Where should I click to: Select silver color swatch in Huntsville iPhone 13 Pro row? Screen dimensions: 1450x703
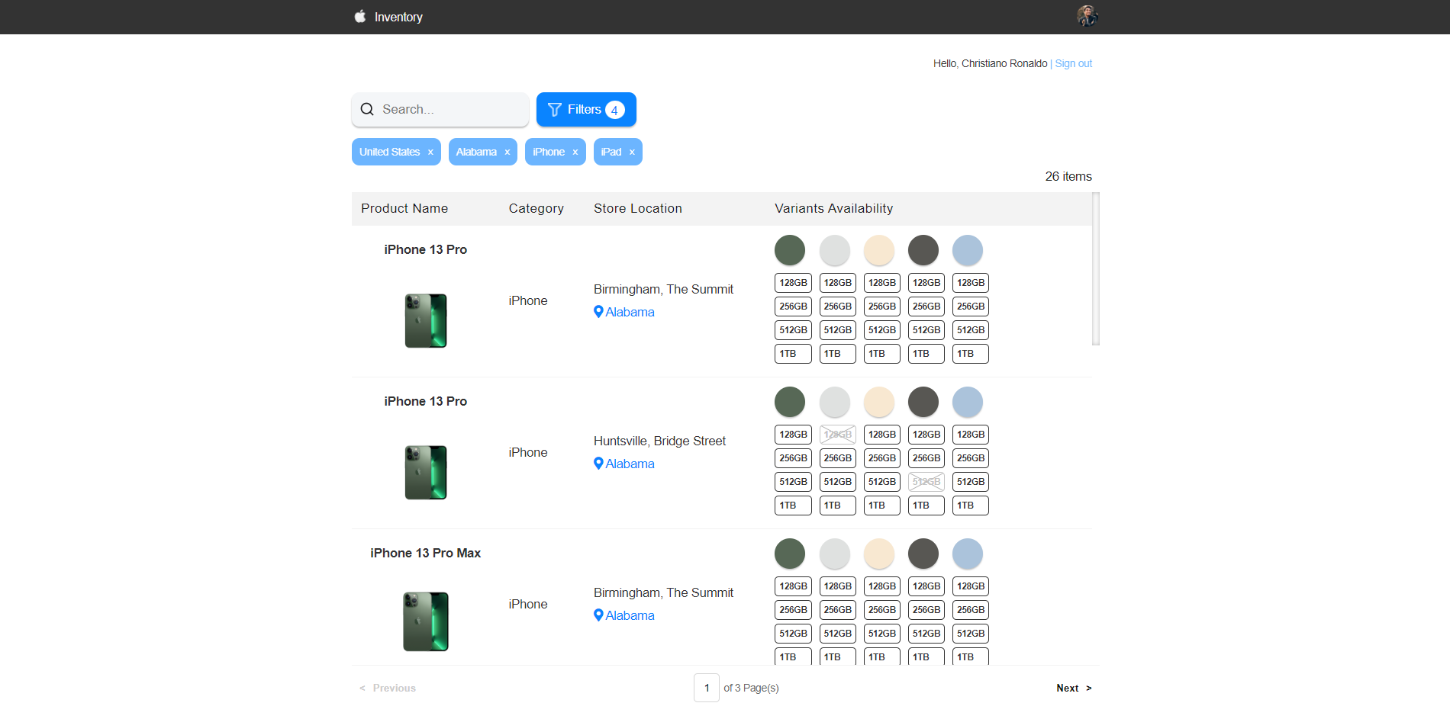click(834, 402)
